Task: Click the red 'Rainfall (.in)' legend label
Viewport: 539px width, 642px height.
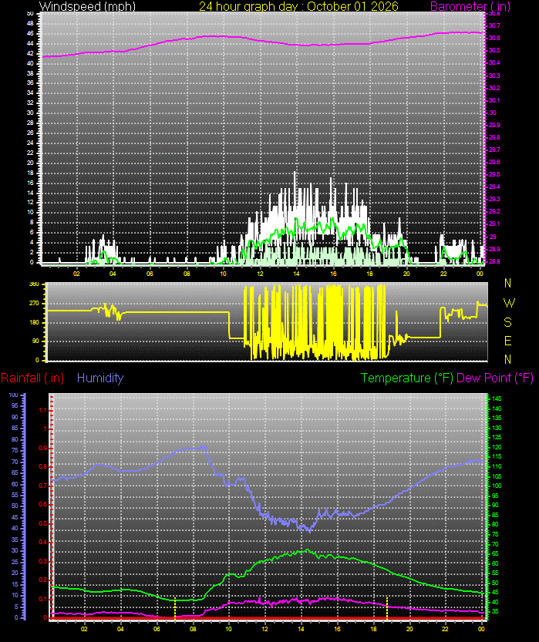Action: click(32, 378)
